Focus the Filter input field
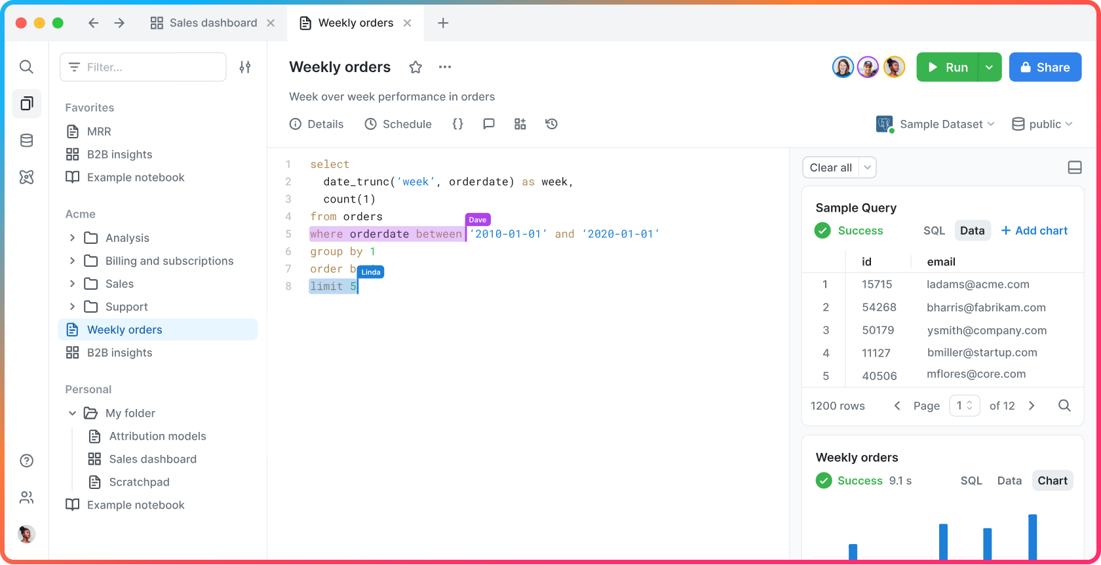Image resolution: width=1101 pixels, height=565 pixels. (143, 67)
